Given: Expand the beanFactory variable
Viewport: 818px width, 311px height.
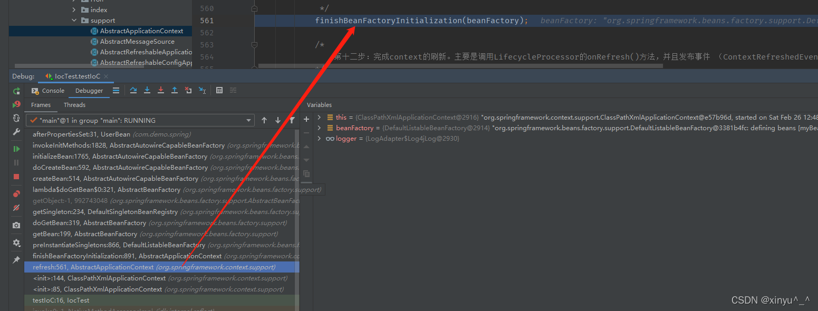Looking at the screenshot, I should pyautogui.click(x=320, y=127).
